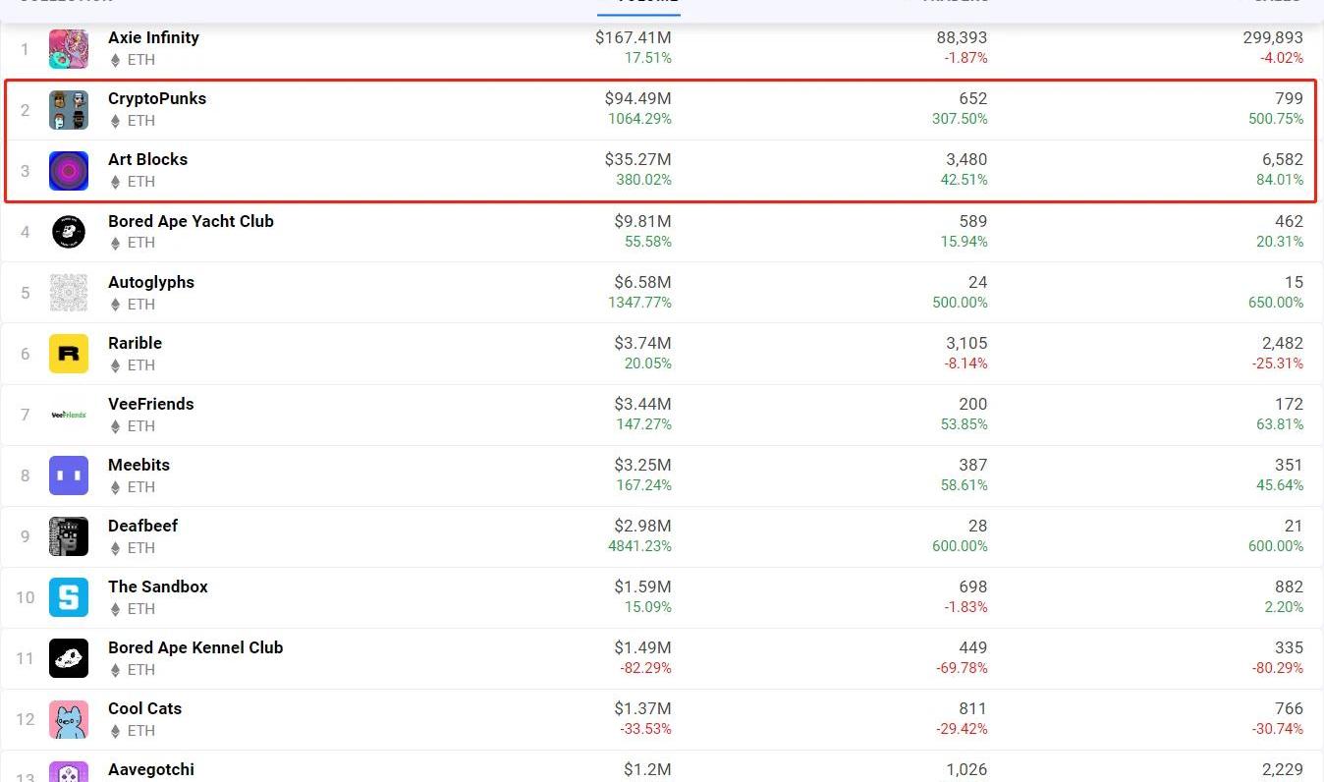This screenshot has width=1324, height=782.
Task: Click the $3.74M volume value
Action: (643, 343)
